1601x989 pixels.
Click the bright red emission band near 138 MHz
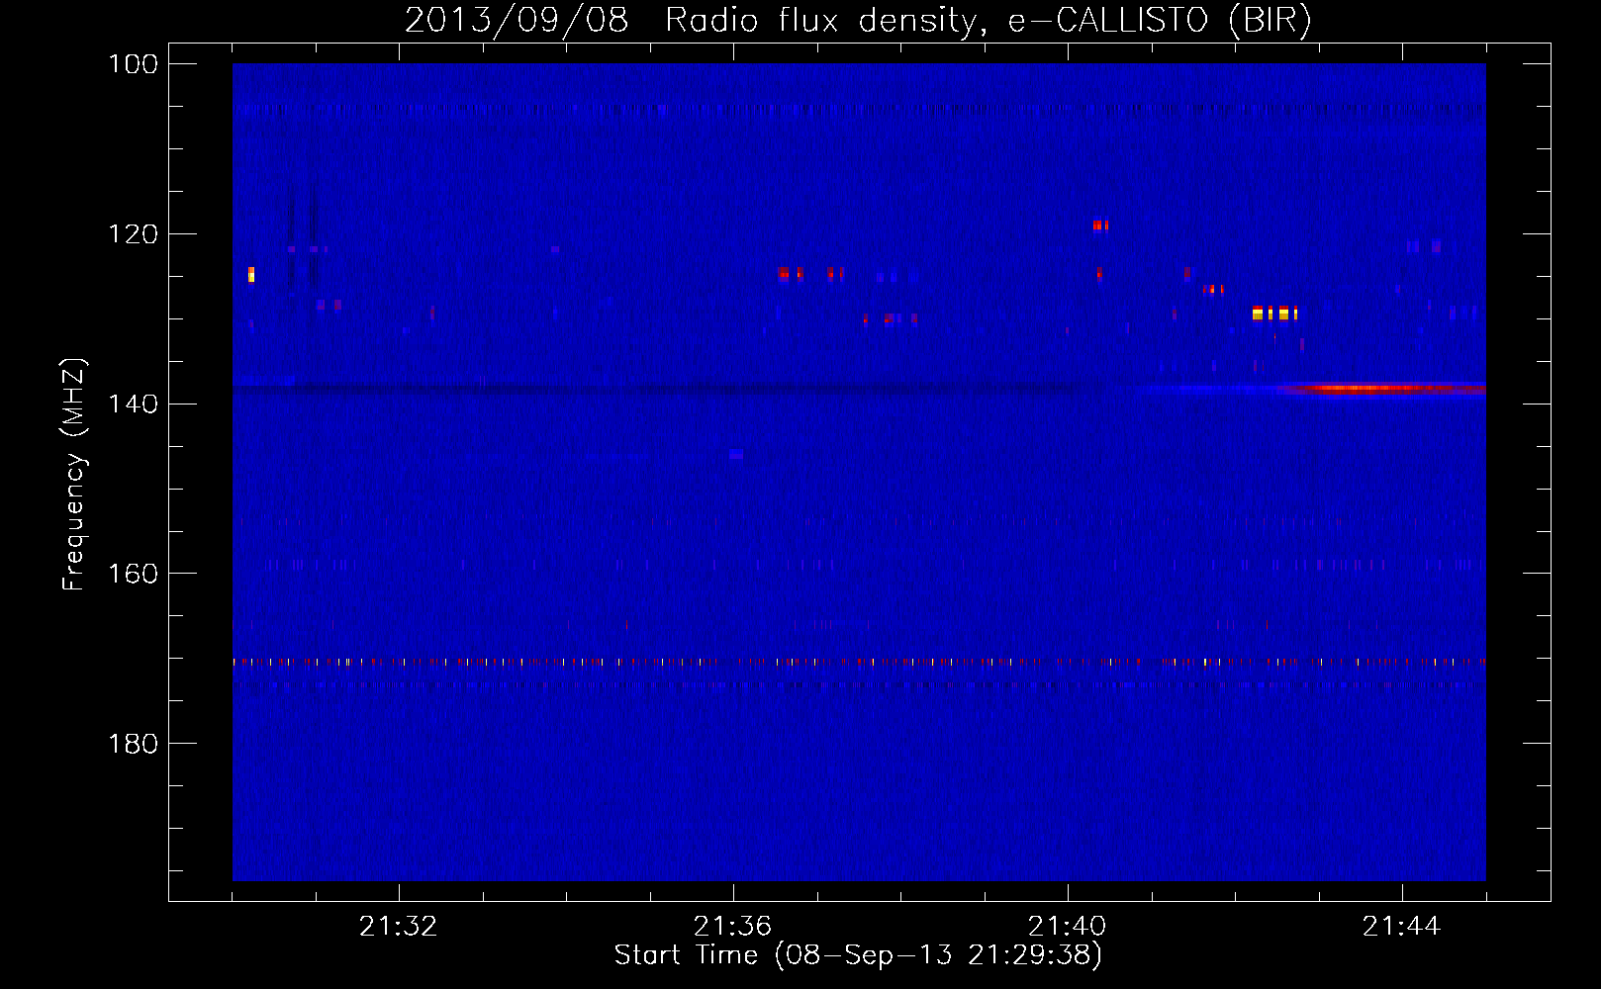1381,389
